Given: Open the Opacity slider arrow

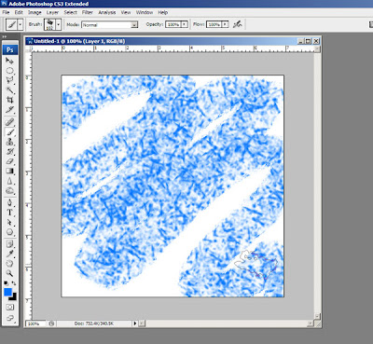Looking at the screenshot, I should point(185,24).
